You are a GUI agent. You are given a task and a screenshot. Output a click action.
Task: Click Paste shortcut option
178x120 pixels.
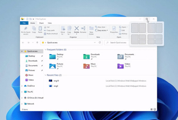(51, 34)
